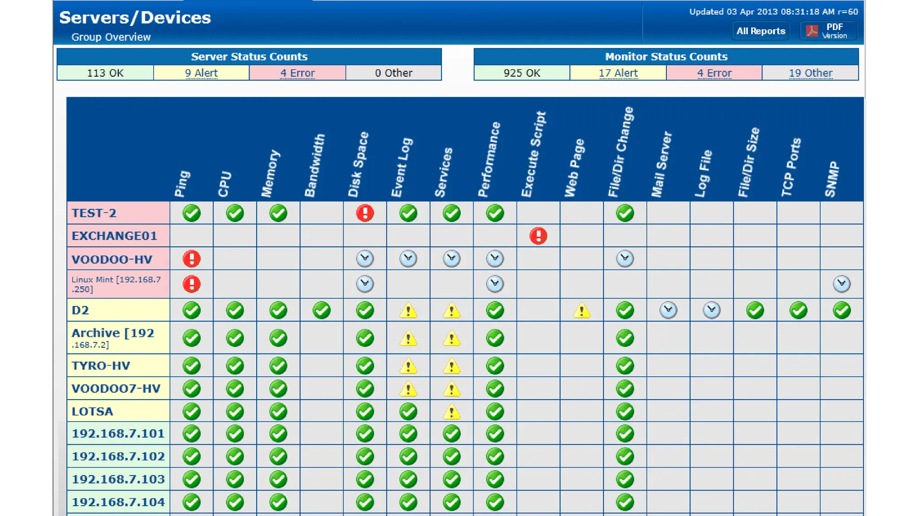919x516 pixels.
Task: Open the 19 Other monitor count link
Action: 810,73
